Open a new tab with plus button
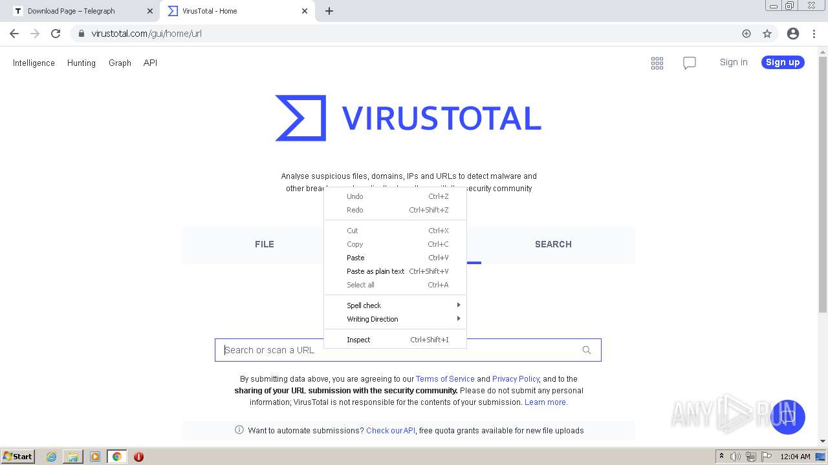This screenshot has width=828, height=465. click(x=329, y=11)
